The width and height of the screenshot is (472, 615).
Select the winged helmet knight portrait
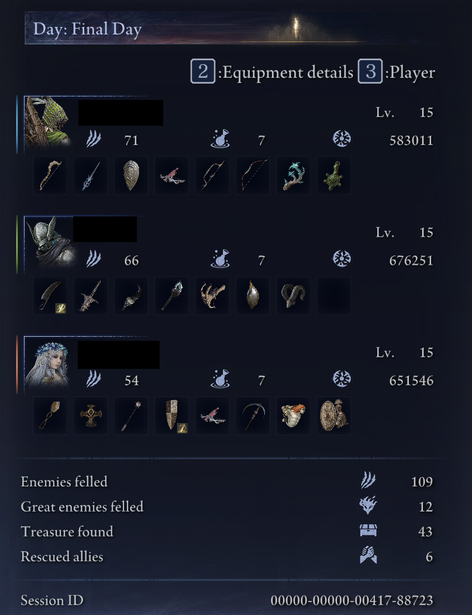click(x=50, y=243)
